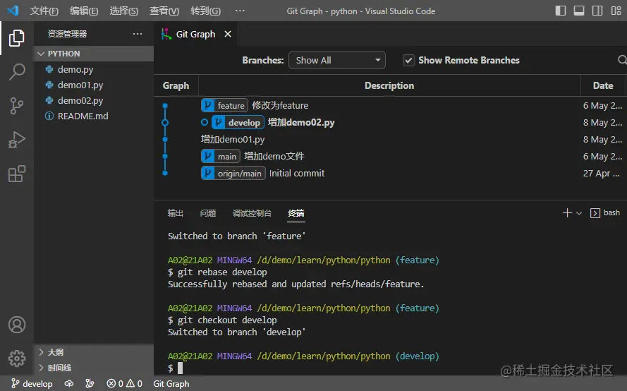627x391 pixels.
Task: Add a new terminal with plus icon
Action: pyautogui.click(x=567, y=213)
